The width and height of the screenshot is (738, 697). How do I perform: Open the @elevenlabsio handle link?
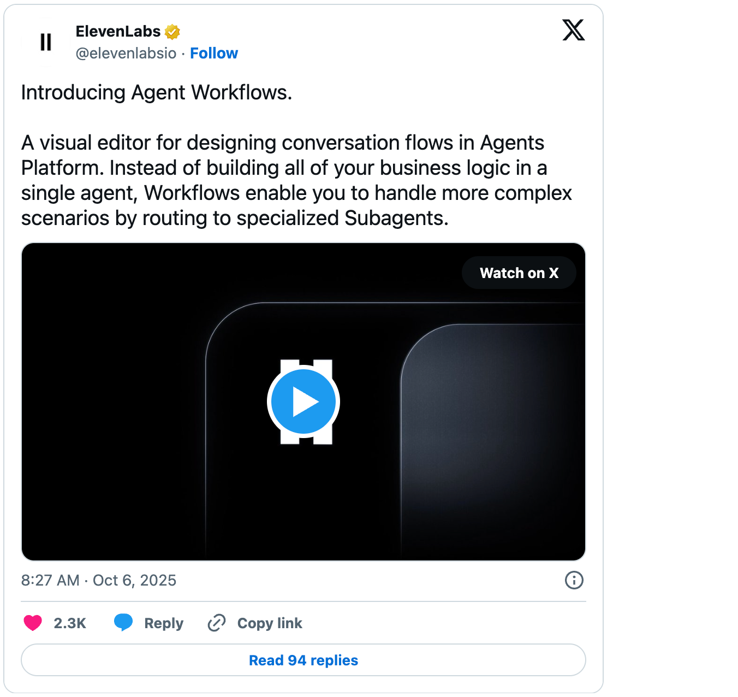(126, 54)
